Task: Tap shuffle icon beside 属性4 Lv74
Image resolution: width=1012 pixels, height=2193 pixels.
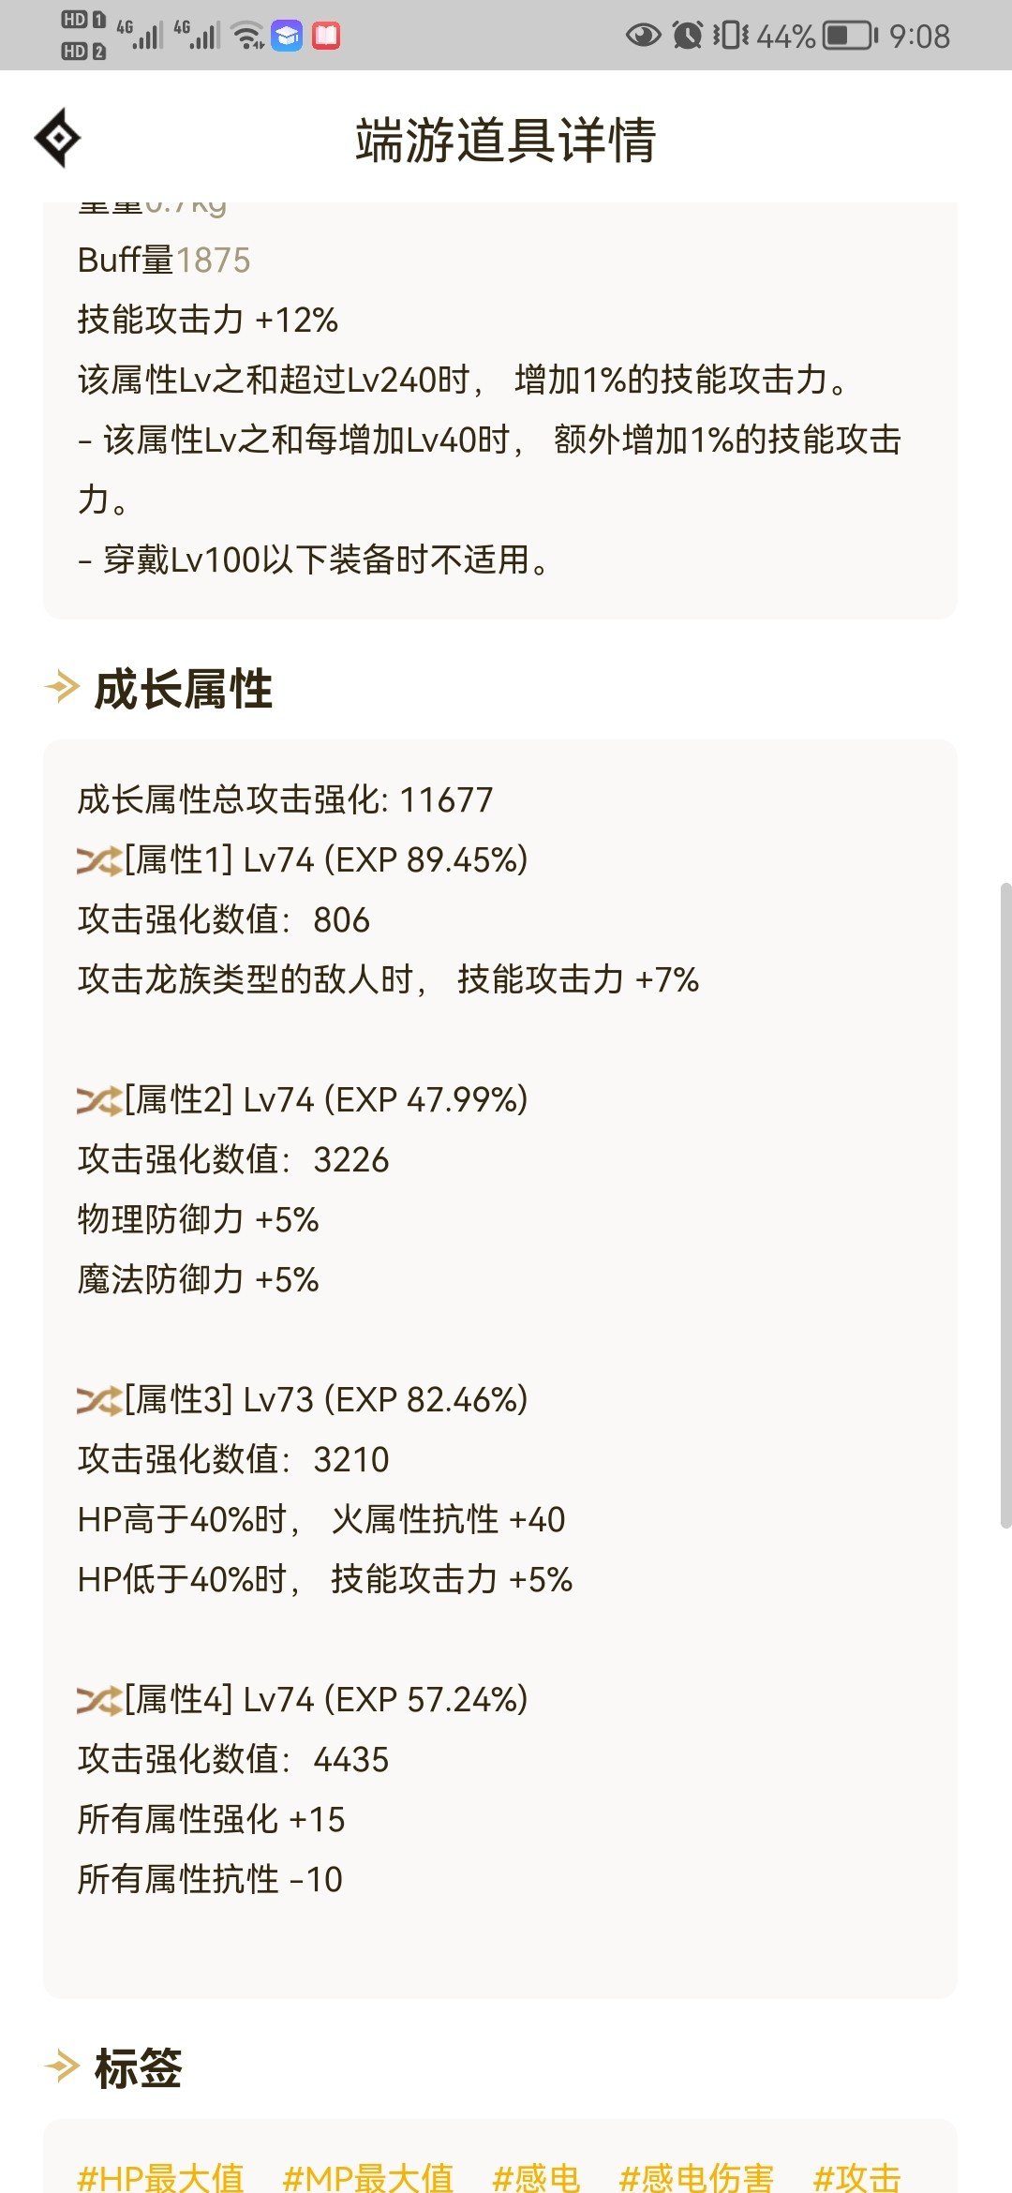Action: point(99,1700)
